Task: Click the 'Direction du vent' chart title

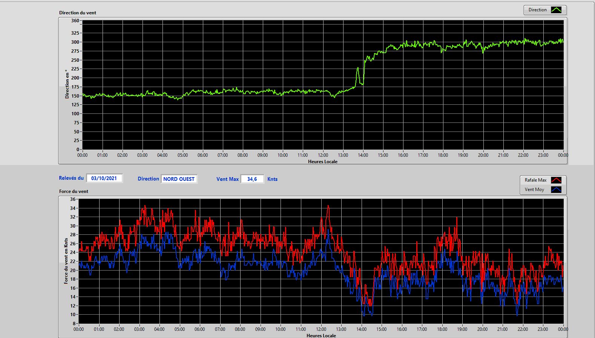Action: pyautogui.click(x=78, y=13)
